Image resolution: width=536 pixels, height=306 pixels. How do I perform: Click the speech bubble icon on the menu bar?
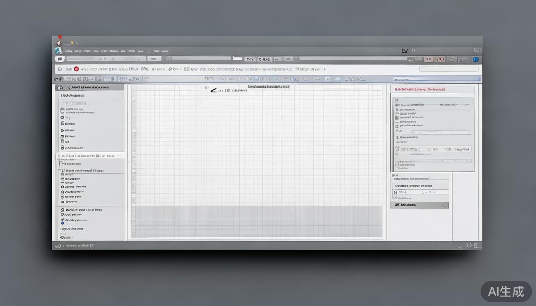tap(476, 50)
